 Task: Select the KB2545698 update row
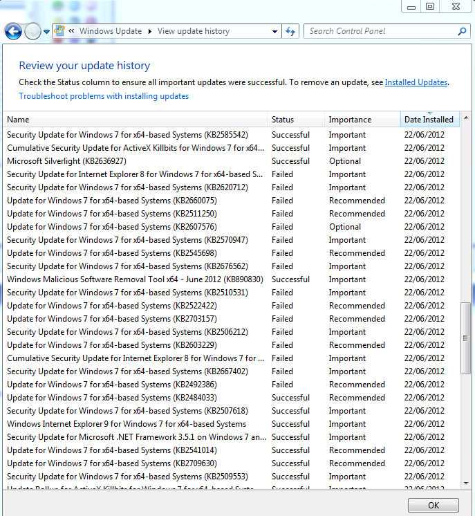click(x=231, y=253)
